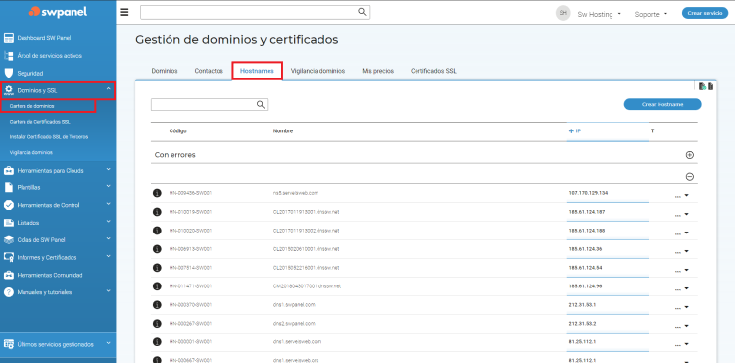Image resolution: width=735 pixels, height=363 pixels.
Task: Open Sw Hosting account dropdown
Action: pos(599,14)
